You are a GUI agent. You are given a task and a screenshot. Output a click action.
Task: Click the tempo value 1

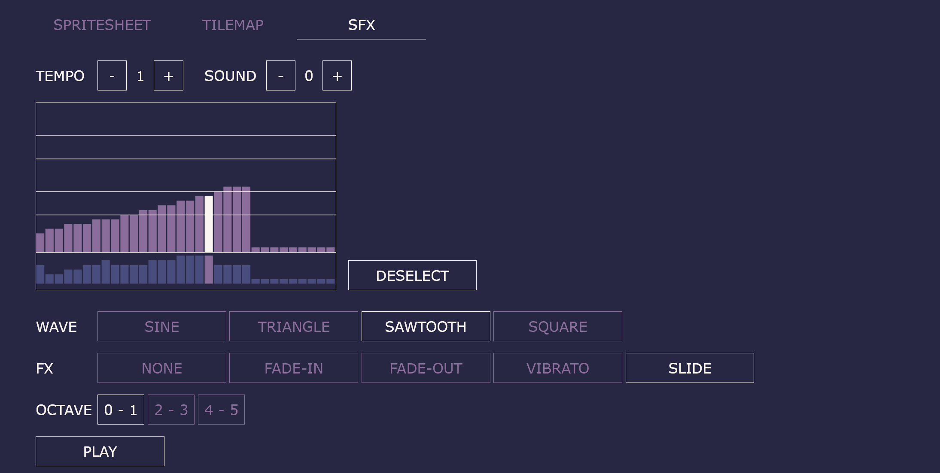point(140,76)
